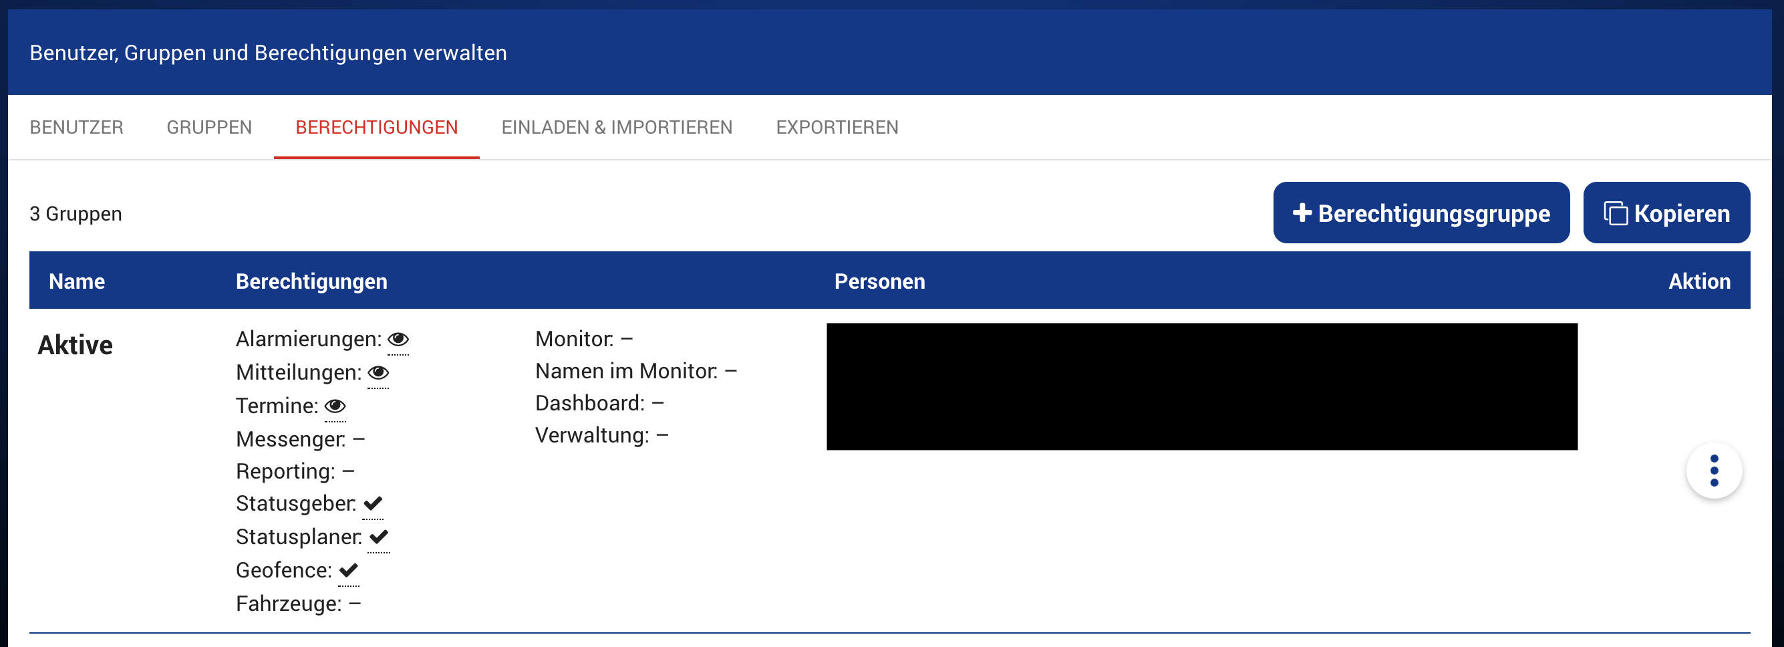The width and height of the screenshot is (1784, 647).
Task: Click the Personen column header
Action: click(879, 281)
